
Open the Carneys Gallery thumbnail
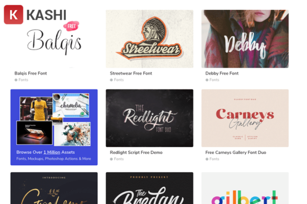click(245, 118)
